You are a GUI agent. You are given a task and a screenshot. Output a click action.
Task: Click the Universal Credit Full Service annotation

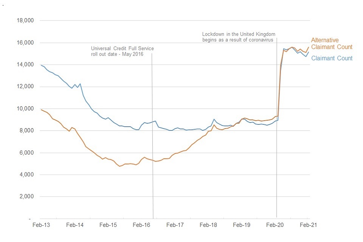tap(123, 51)
